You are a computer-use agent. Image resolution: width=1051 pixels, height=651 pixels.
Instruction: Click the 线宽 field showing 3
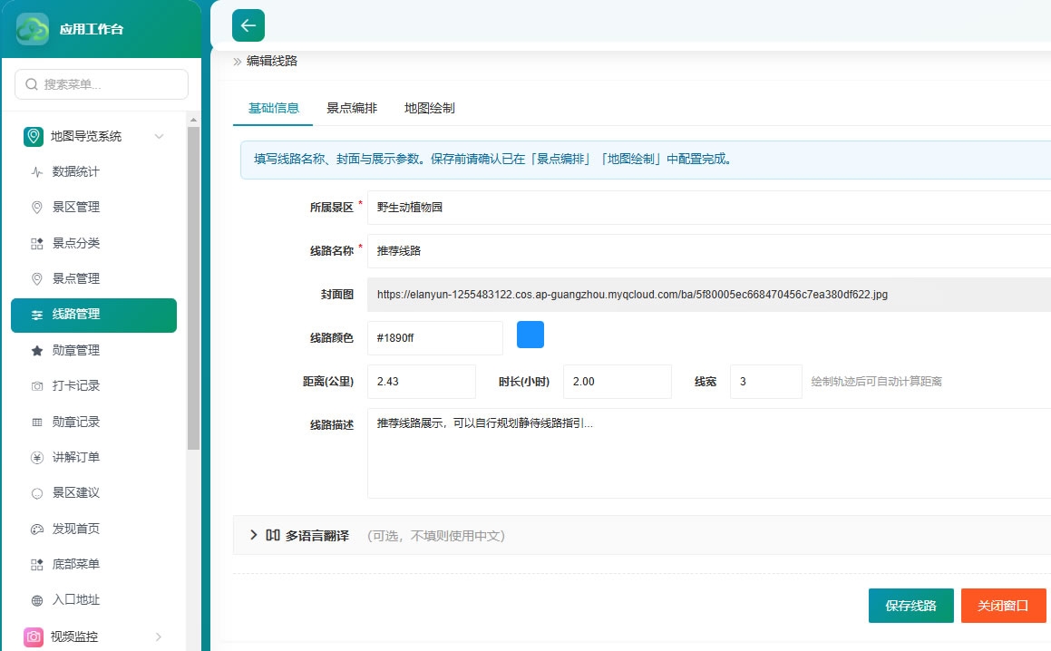(766, 382)
